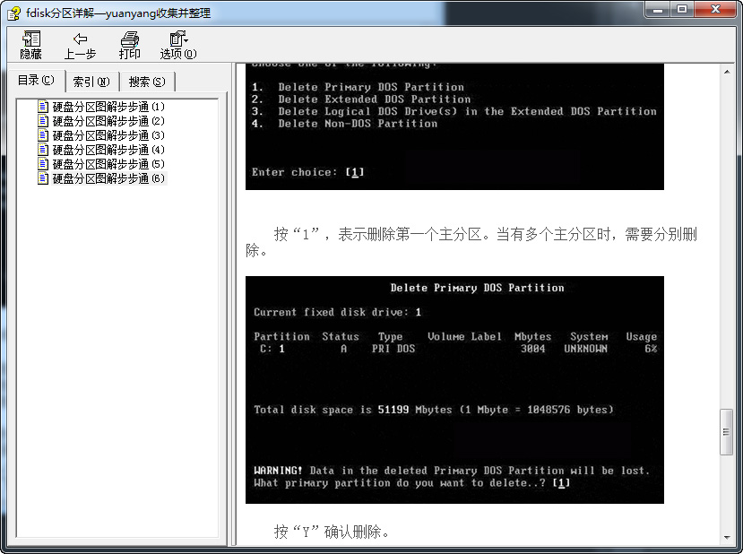The width and height of the screenshot is (743, 554).
Task: Click 'Current fixed disk drive: 1' line
Action: coord(337,312)
